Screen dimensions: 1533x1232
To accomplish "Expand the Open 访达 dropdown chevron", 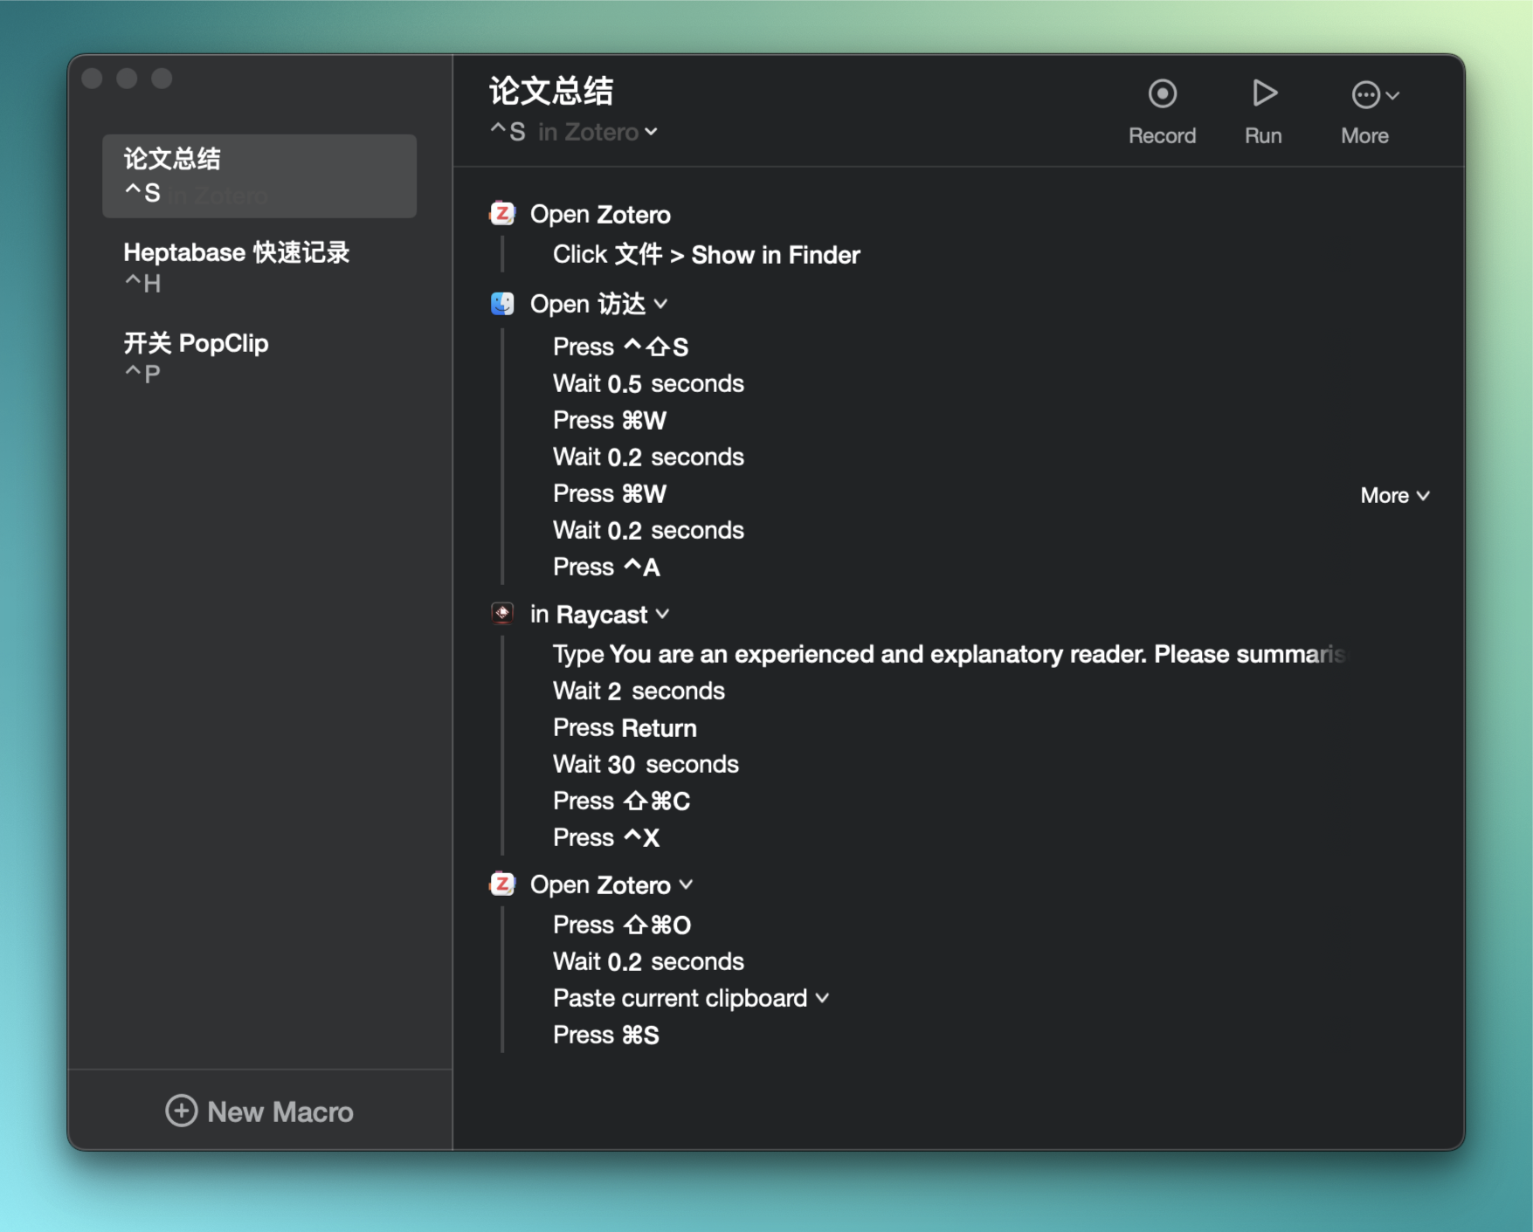I will (x=661, y=304).
